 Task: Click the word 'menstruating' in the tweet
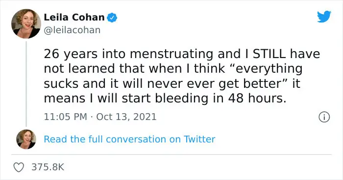pyautogui.click(x=171, y=55)
